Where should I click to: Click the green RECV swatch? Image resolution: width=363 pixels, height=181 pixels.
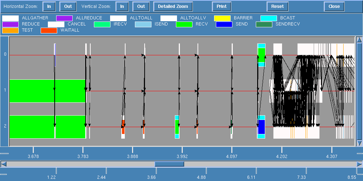pyautogui.click(x=184, y=24)
